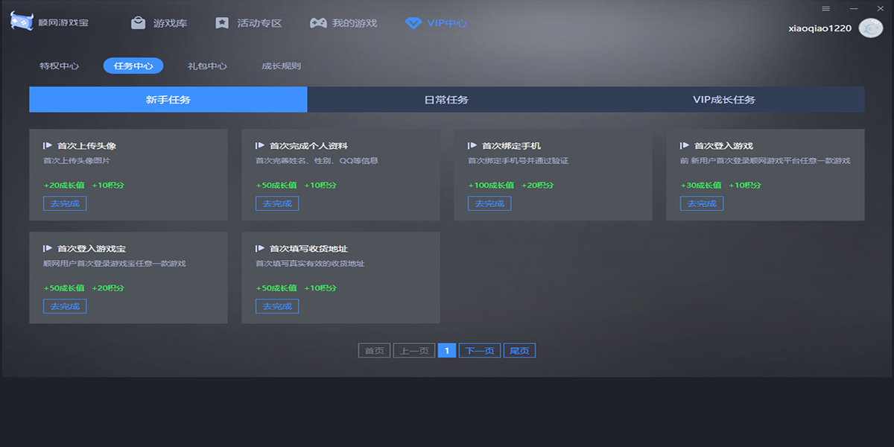Viewport: 894px width, 447px height.
Task: Open the 成长规则 section
Action: (281, 66)
